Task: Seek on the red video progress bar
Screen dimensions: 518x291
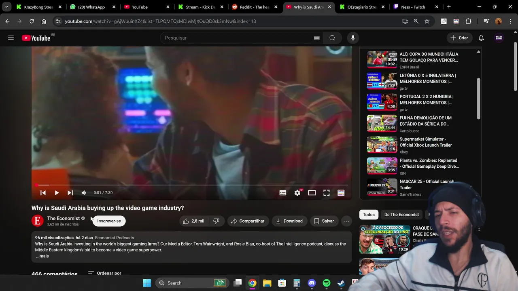Action: click(192, 185)
